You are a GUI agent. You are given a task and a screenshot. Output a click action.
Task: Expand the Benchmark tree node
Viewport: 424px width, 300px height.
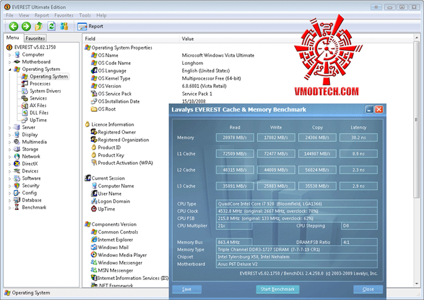(10, 208)
